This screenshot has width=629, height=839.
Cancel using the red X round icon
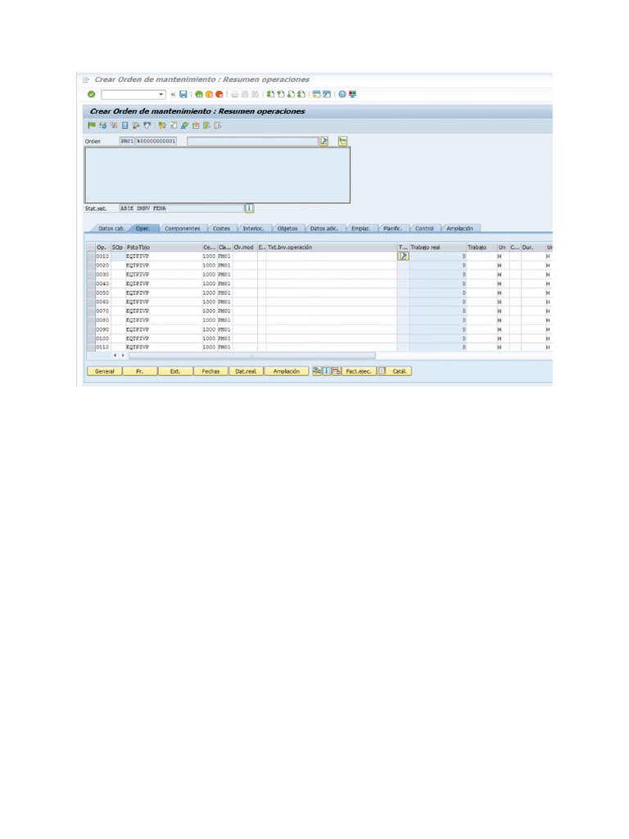pyautogui.click(x=219, y=94)
